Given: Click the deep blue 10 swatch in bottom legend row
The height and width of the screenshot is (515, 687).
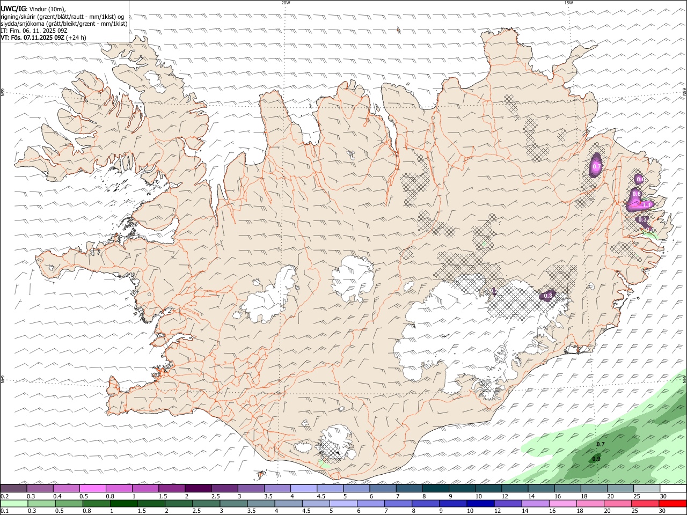Looking at the screenshot, I should coord(480,503).
